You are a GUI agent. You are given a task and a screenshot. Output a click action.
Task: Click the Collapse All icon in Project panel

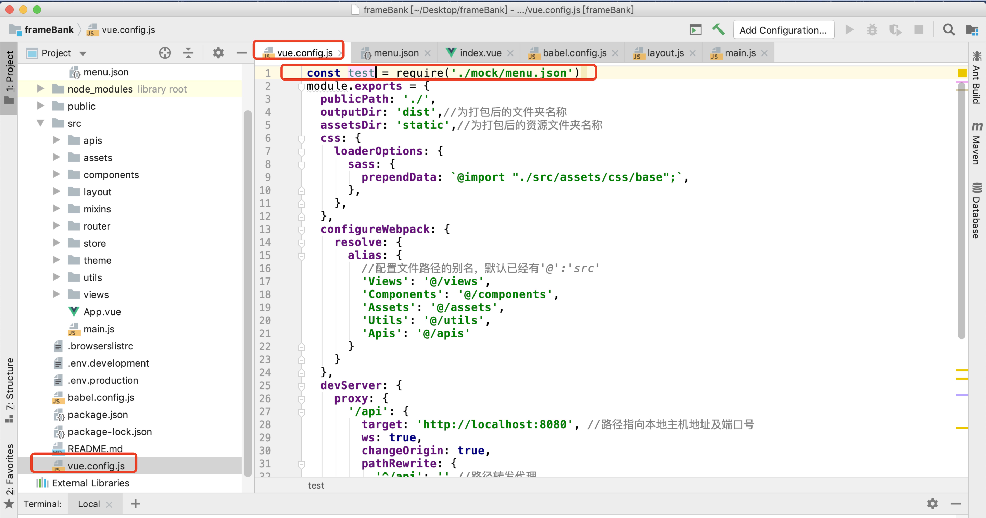188,53
